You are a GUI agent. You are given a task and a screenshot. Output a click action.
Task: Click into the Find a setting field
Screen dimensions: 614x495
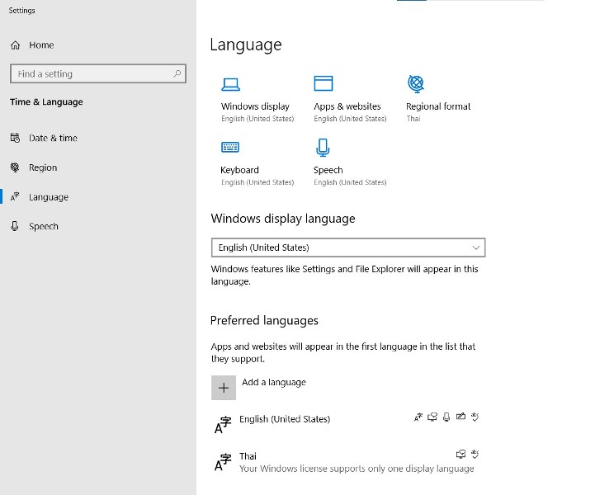pyautogui.click(x=91, y=74)
